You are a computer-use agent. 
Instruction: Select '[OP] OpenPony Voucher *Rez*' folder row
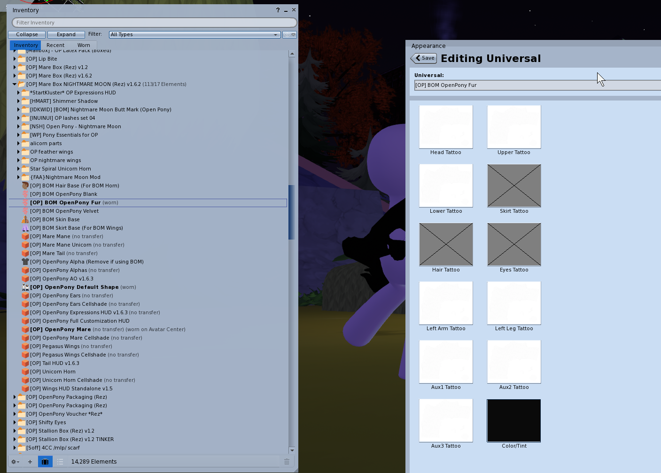pos(148,414)
